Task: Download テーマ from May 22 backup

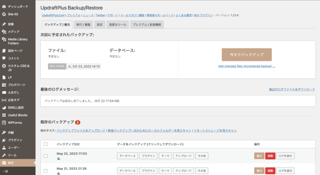Action: 165,156
